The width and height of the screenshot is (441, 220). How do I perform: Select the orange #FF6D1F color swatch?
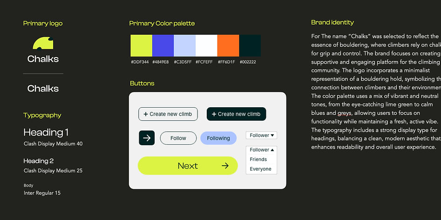[228, 45]
